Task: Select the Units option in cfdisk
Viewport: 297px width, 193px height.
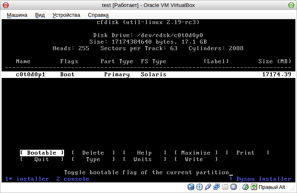Action: point(144,159)
